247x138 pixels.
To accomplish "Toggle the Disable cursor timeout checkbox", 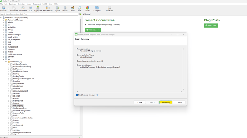I will 77,95.
